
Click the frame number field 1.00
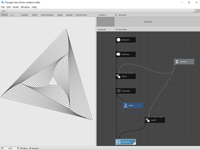10,148
